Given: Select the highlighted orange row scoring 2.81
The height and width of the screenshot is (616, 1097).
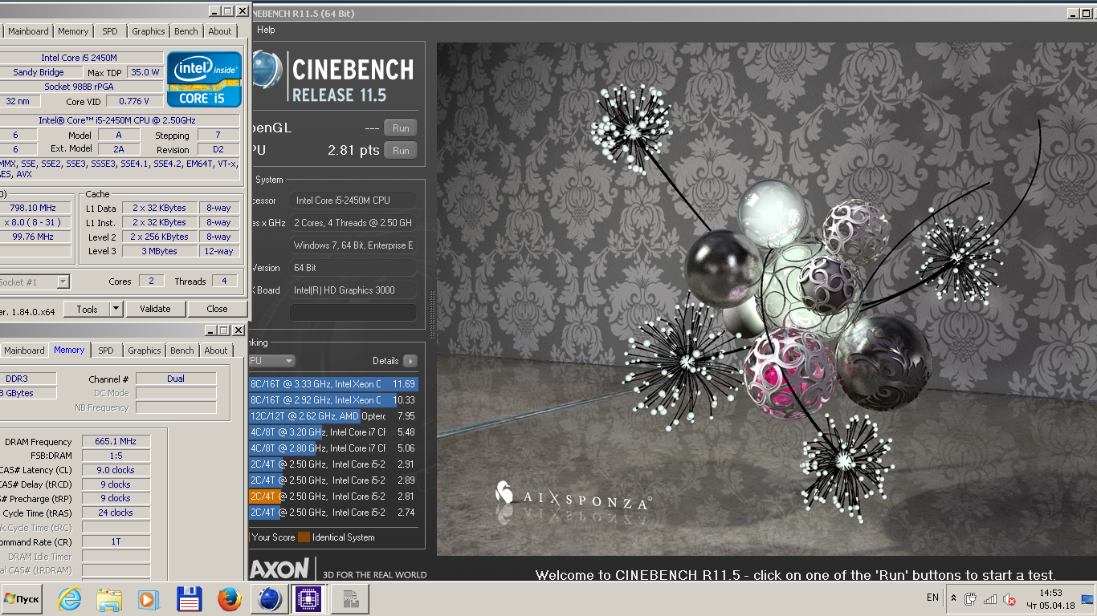Looking at the screenshot, I should [333, 496].
